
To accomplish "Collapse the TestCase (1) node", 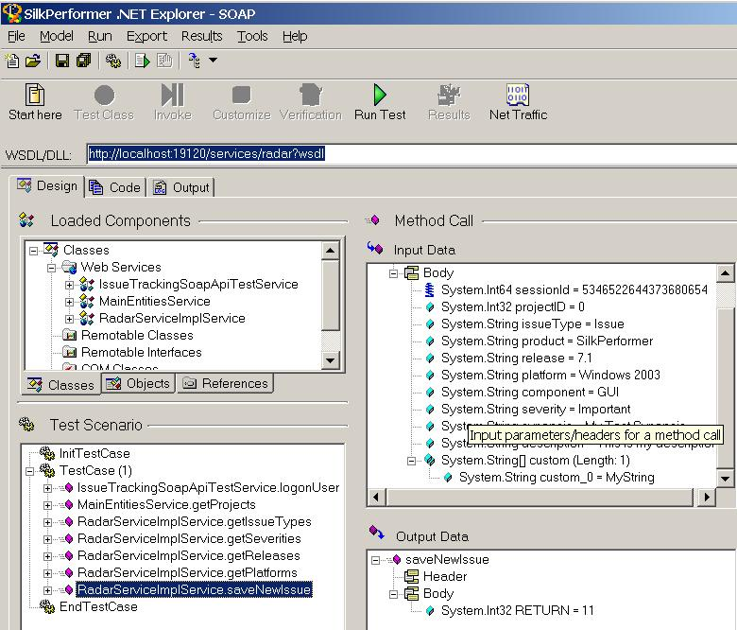I will tap(30, 471).
